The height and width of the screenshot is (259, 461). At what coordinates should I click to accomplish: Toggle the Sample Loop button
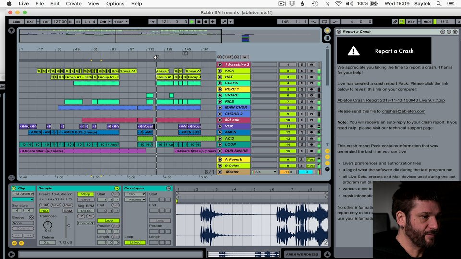click(x=109, y=220)
